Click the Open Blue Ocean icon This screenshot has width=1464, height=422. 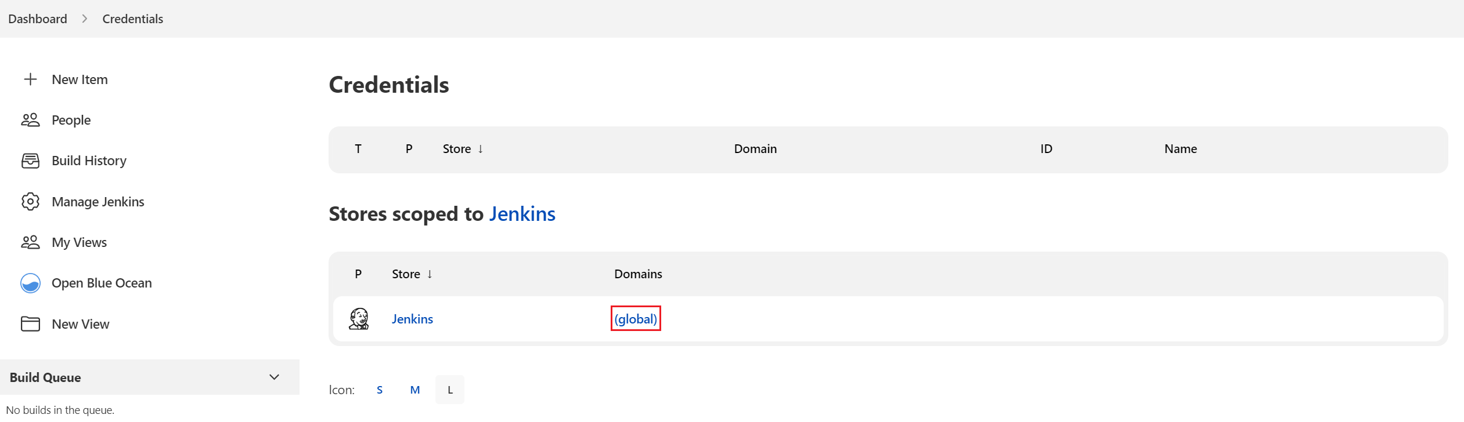pyautogui.click(x=30, y=283)
